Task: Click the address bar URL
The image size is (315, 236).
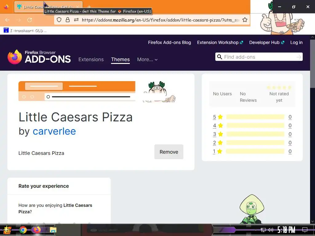Action: pos(161,20)
